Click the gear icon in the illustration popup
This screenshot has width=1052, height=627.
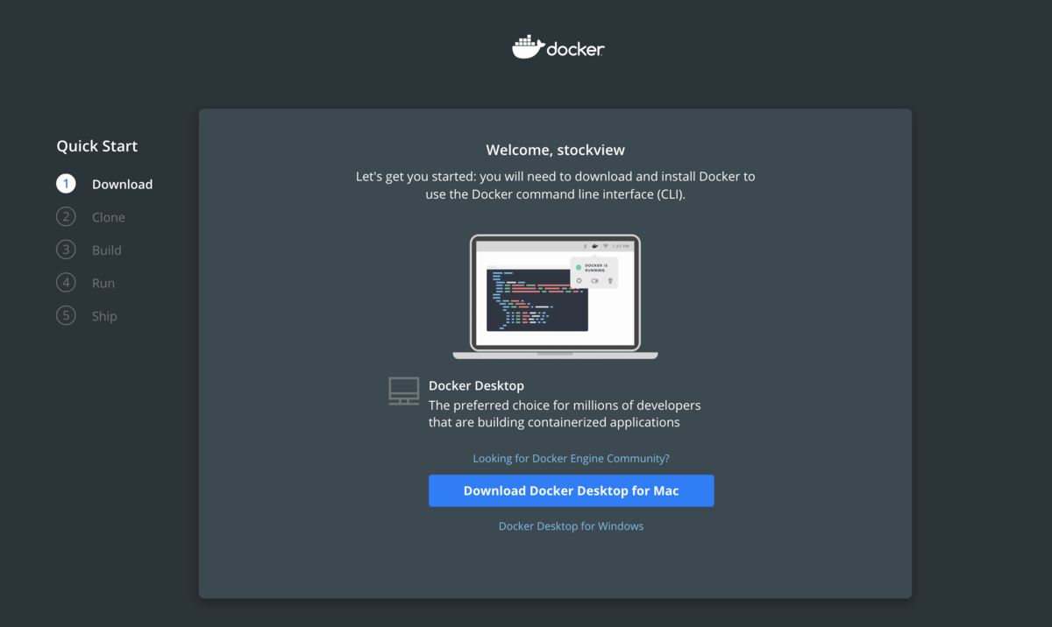pyautogui.click(x=579, y=281)
